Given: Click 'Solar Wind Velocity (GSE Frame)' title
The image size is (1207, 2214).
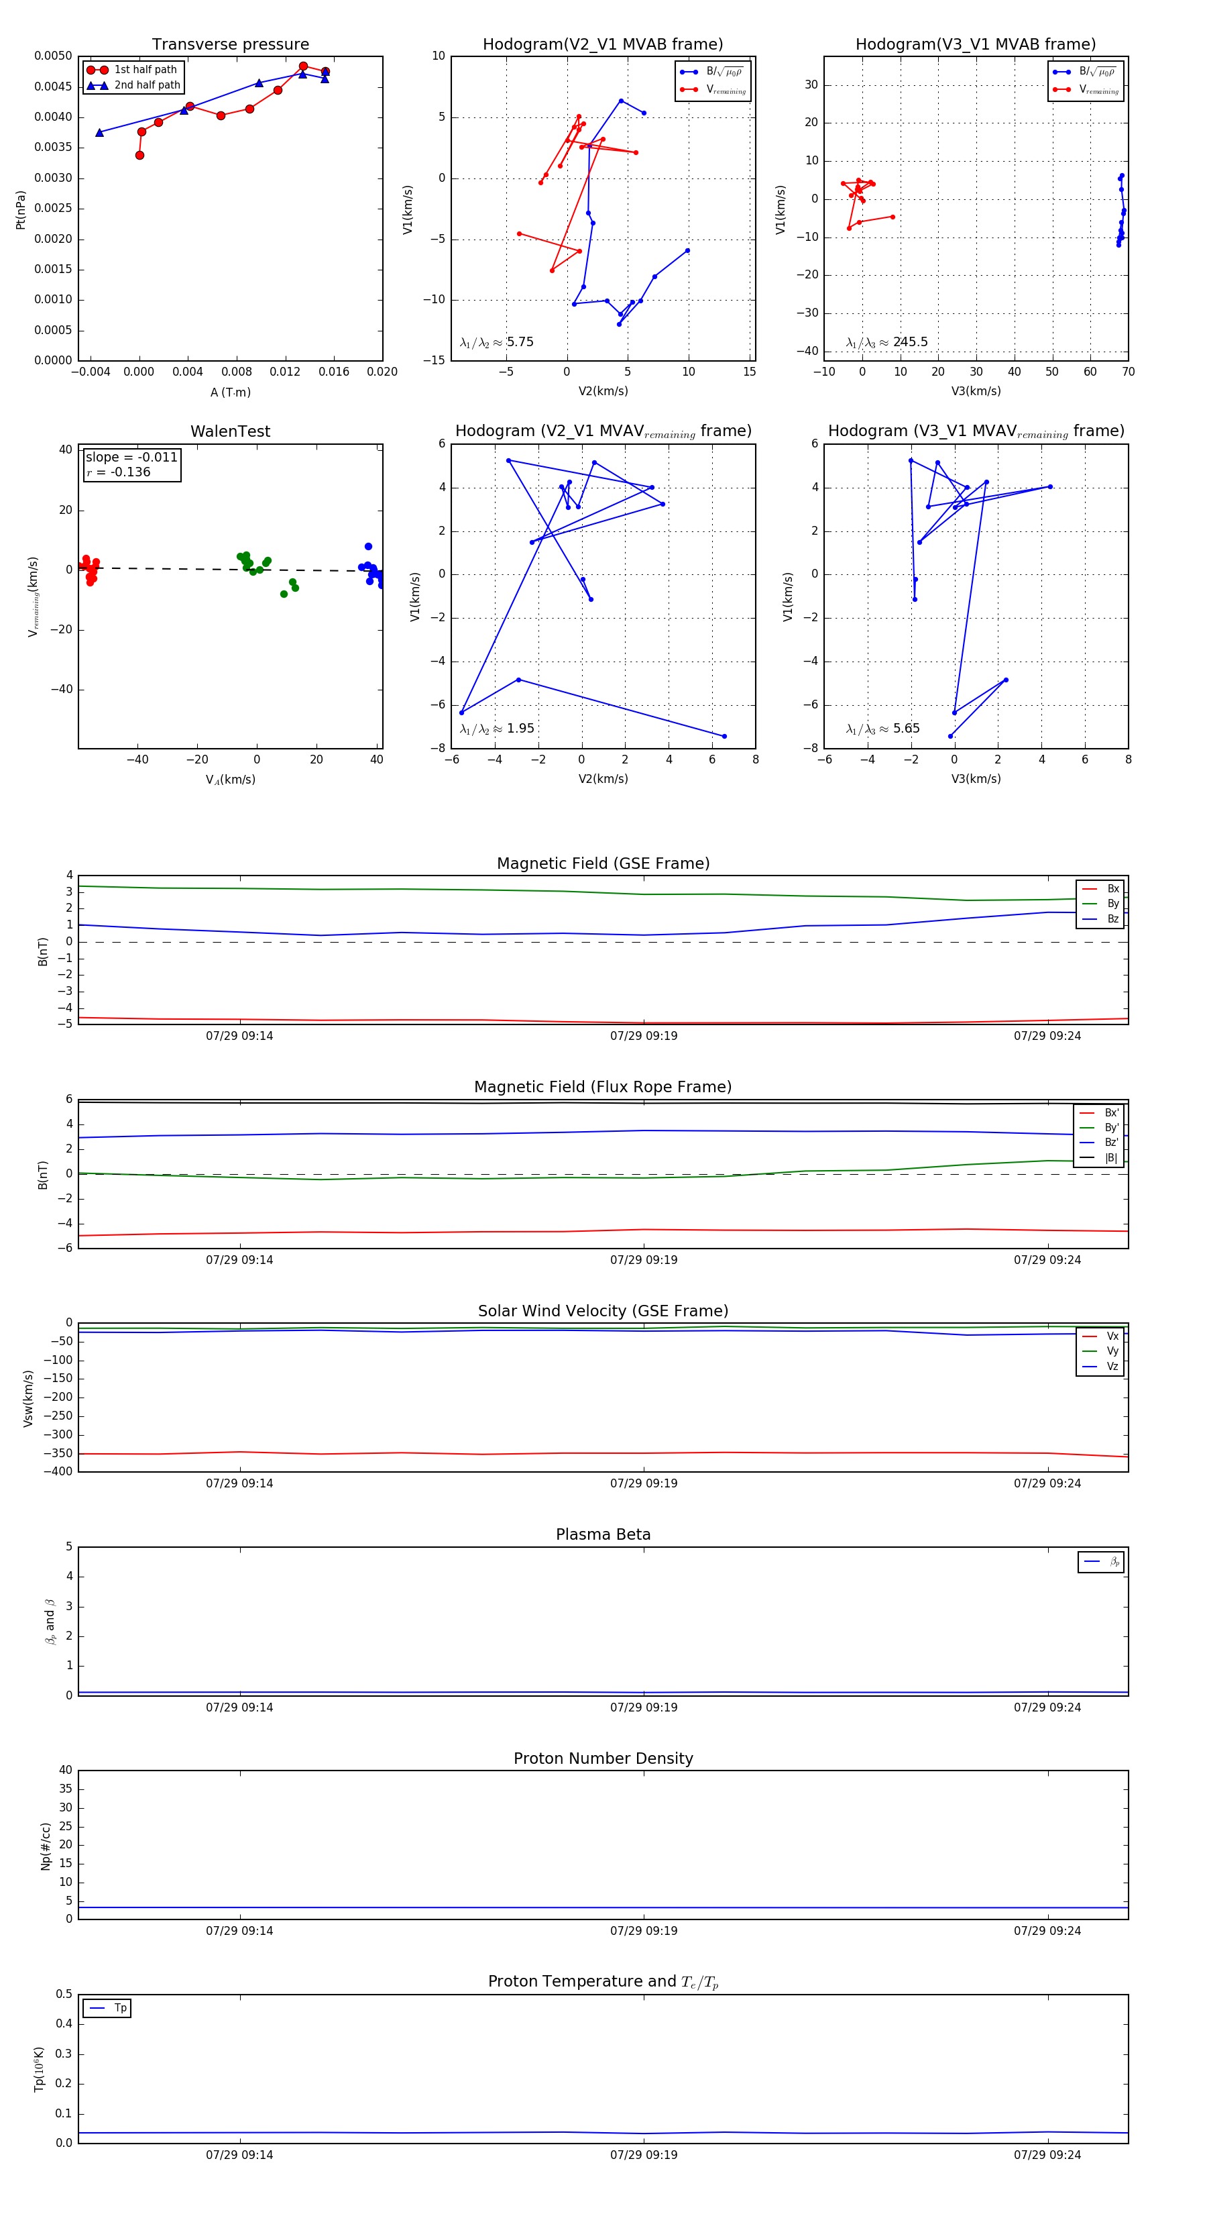Looking at the screenshot, I should (603, 1311).
